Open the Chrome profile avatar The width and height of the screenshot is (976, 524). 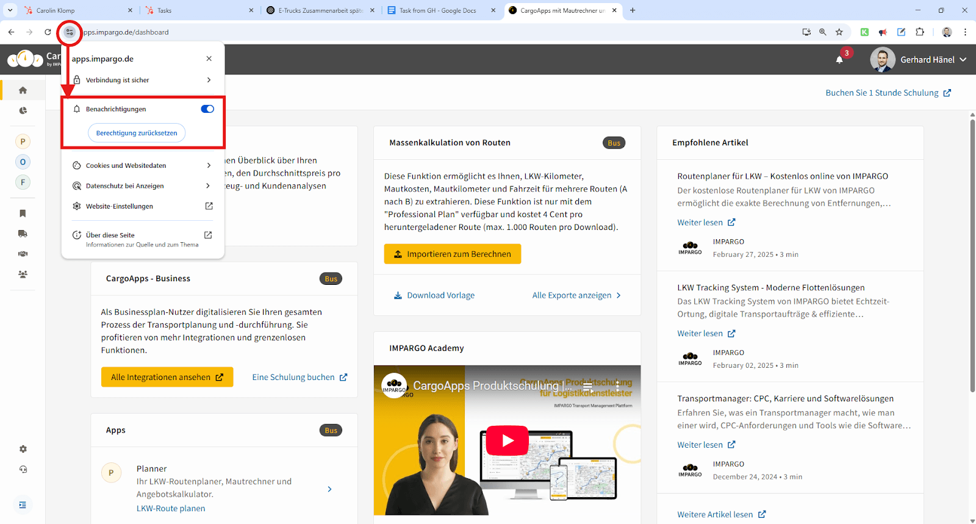pos(947,32)
